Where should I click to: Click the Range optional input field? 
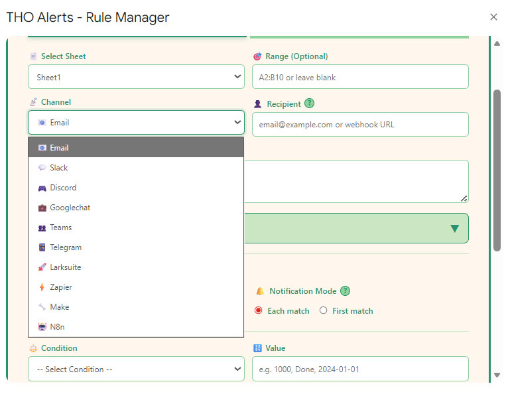[360, 77]
